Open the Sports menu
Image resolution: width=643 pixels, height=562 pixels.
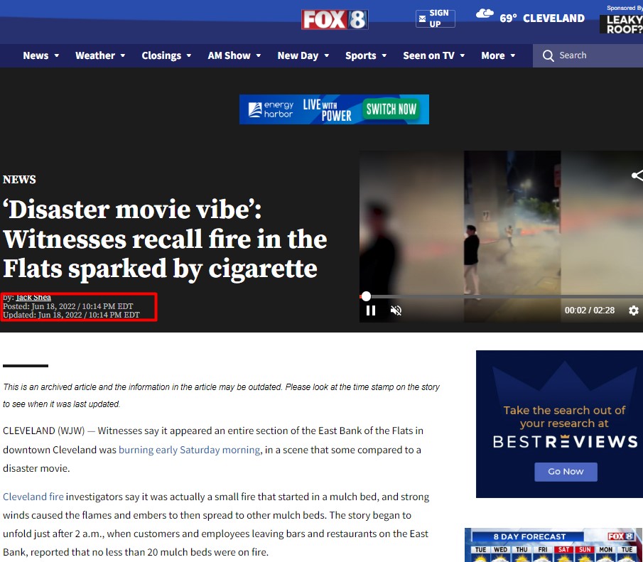coord(366,55)
